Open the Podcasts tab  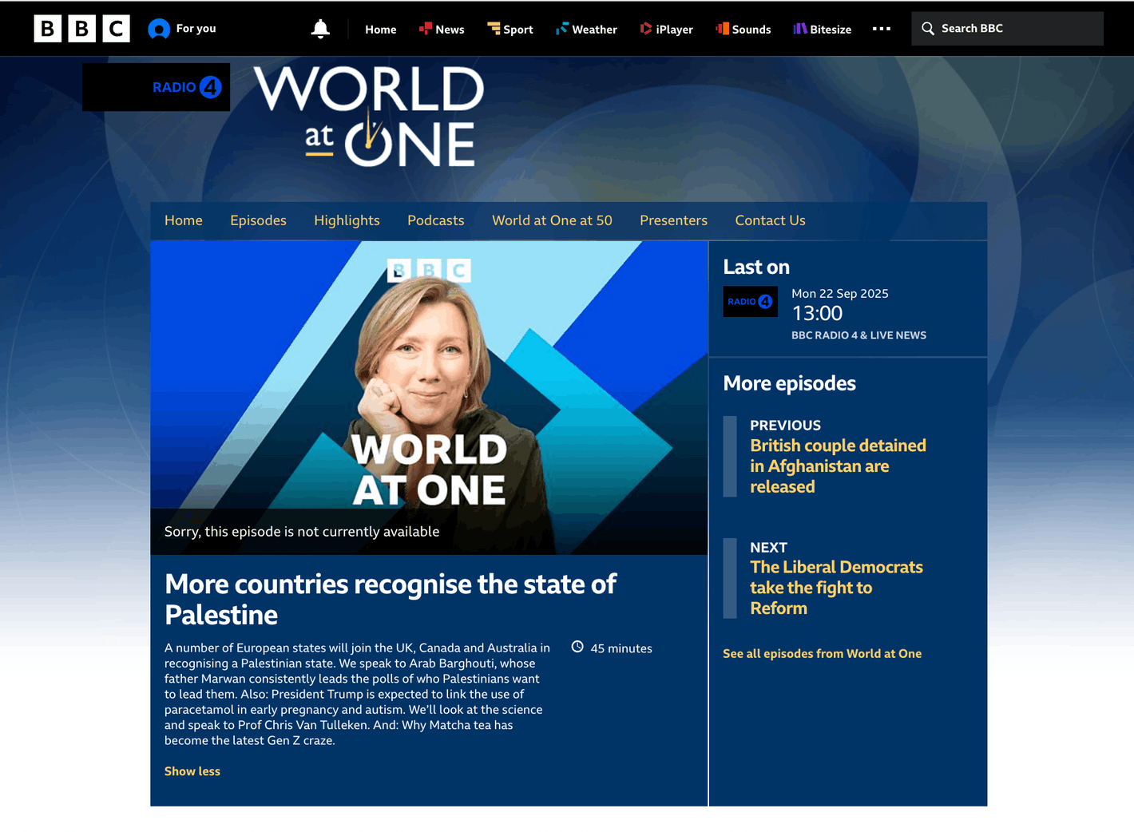pyautogui.click(x=435, y=220)
